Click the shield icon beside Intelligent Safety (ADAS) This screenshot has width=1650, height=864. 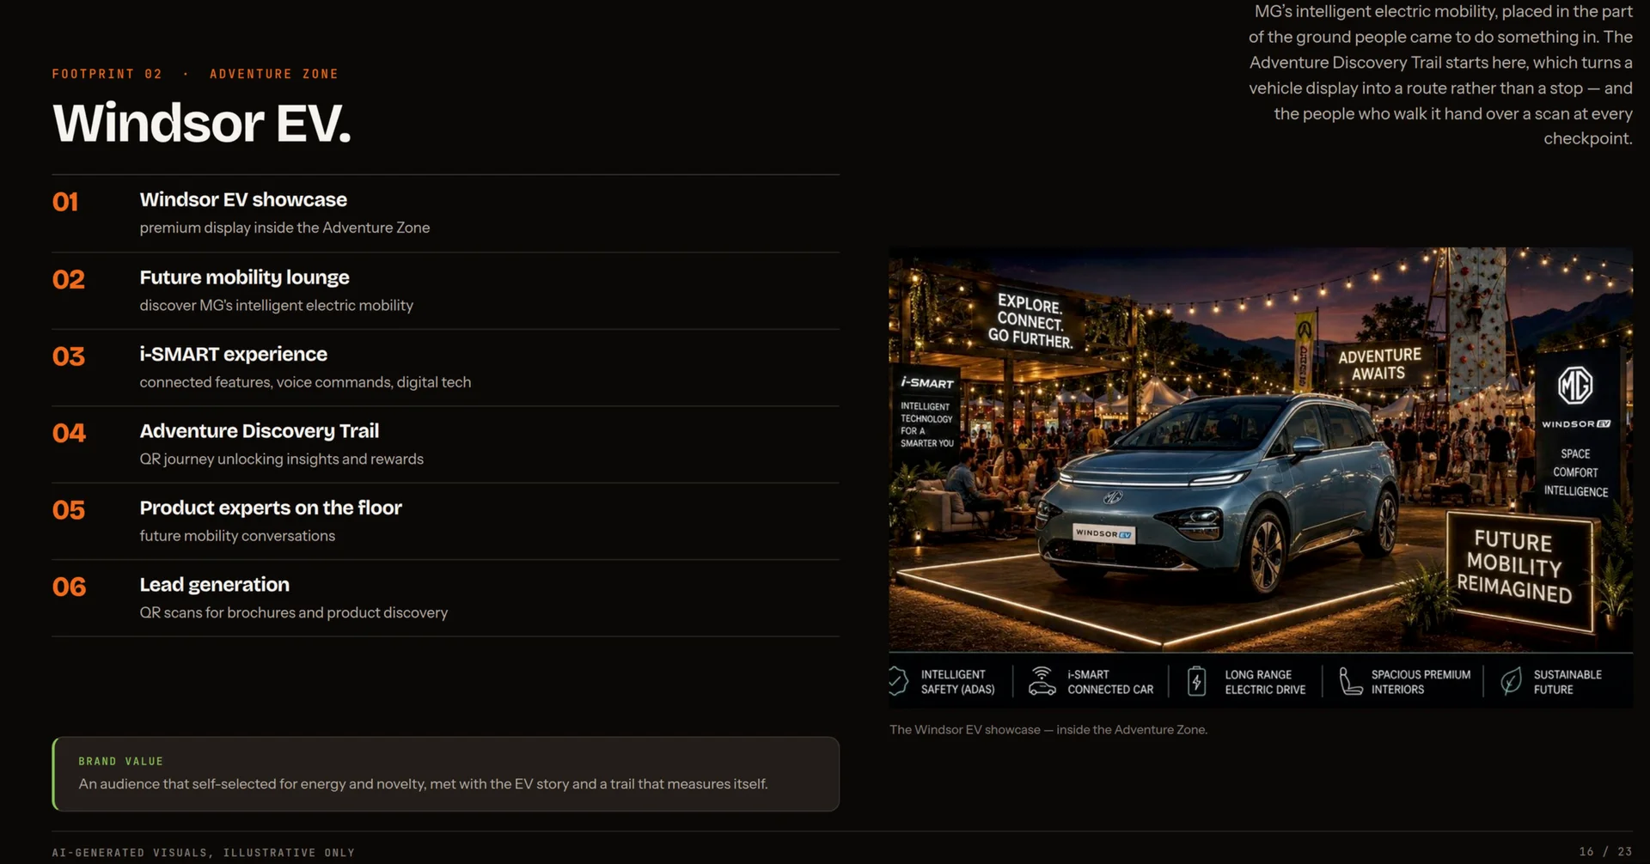[897, 681]
